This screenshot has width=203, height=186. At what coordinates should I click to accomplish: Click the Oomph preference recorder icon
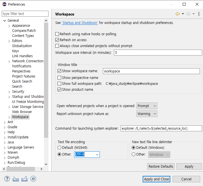pyautogui.click(x=33, y=179)
